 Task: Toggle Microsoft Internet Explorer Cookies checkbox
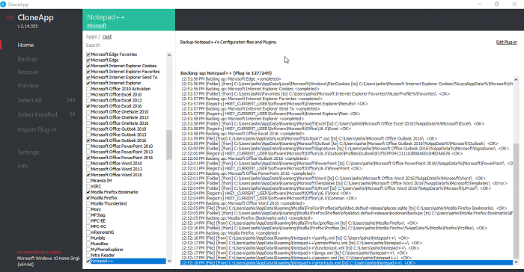[x=88, y=66]
